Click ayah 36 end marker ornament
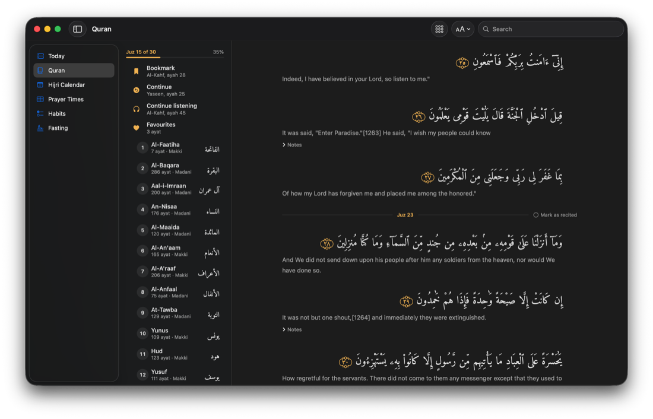The width and height of the screenshot is (653, 419). point(419,117)
